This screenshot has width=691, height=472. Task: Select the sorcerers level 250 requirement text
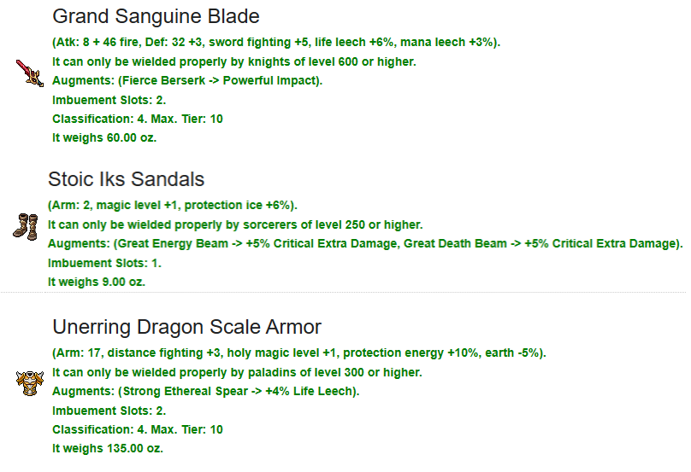tap(235, 224)
